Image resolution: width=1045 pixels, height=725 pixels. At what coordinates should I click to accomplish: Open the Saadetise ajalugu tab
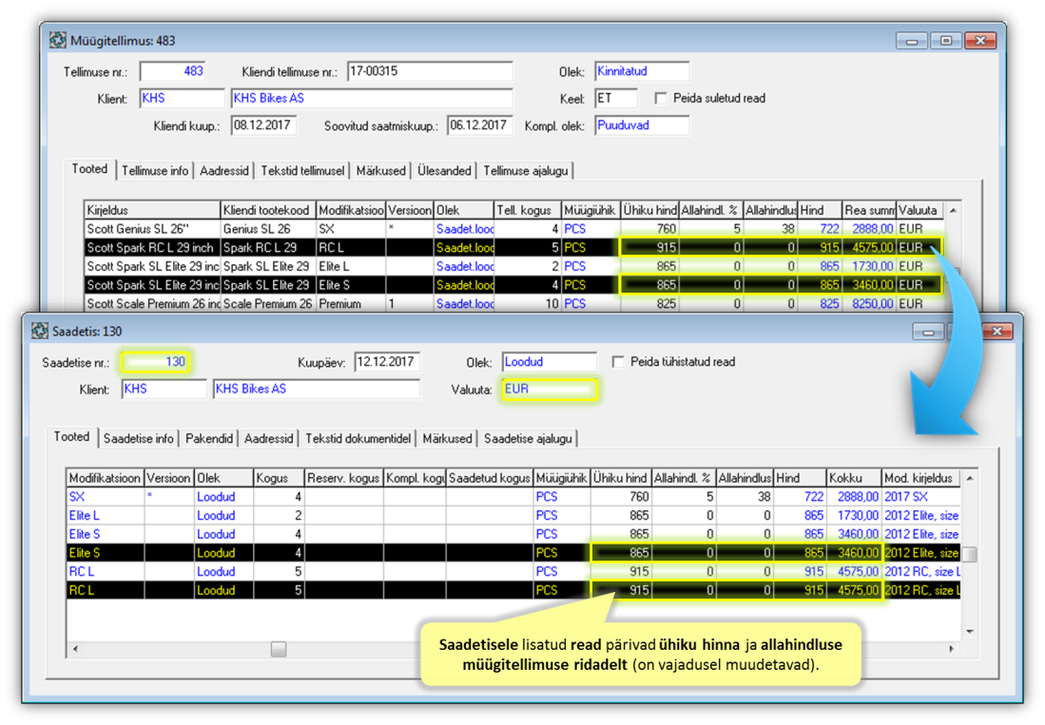[528, 439]
